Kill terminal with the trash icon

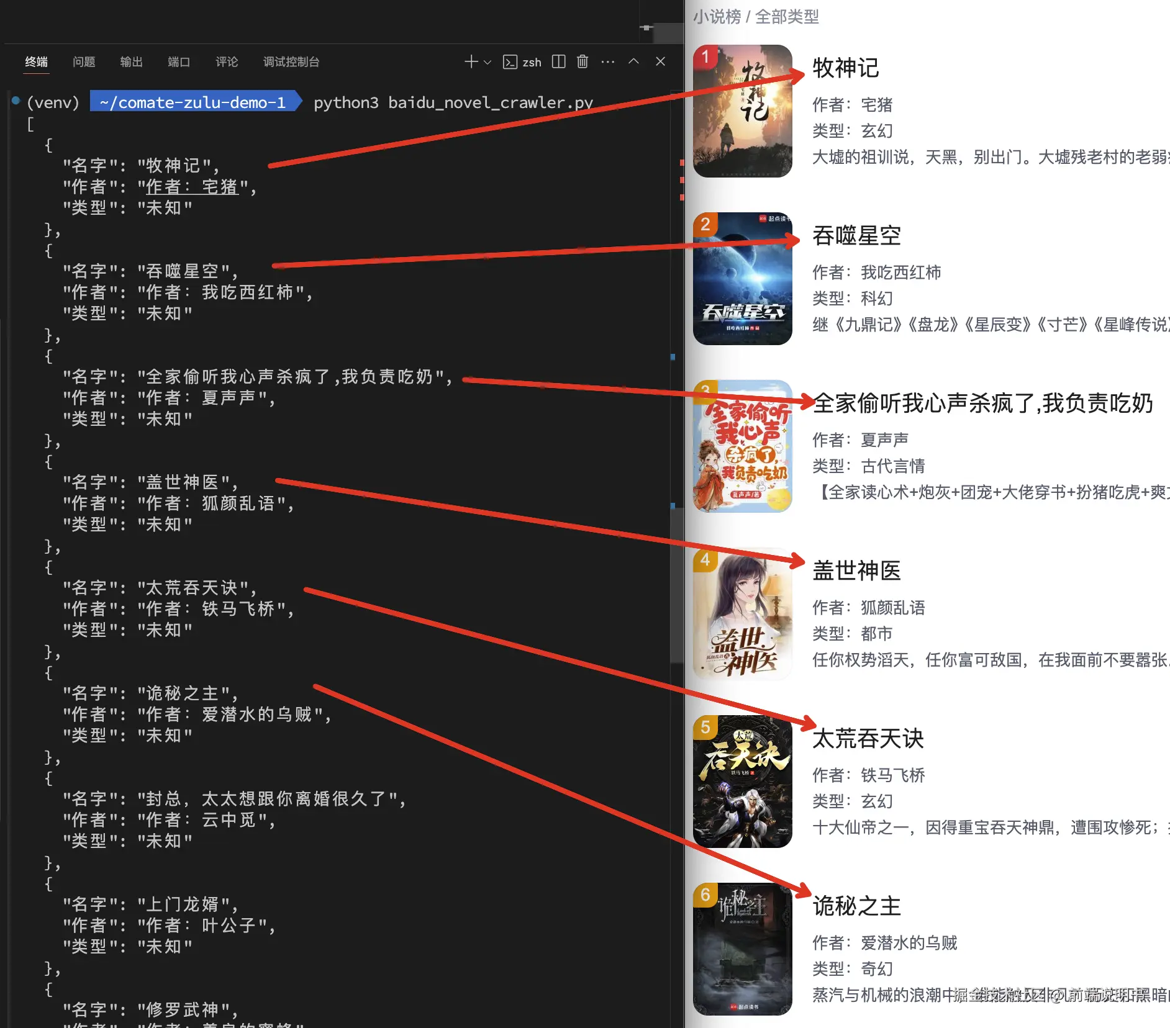(583, 61)
